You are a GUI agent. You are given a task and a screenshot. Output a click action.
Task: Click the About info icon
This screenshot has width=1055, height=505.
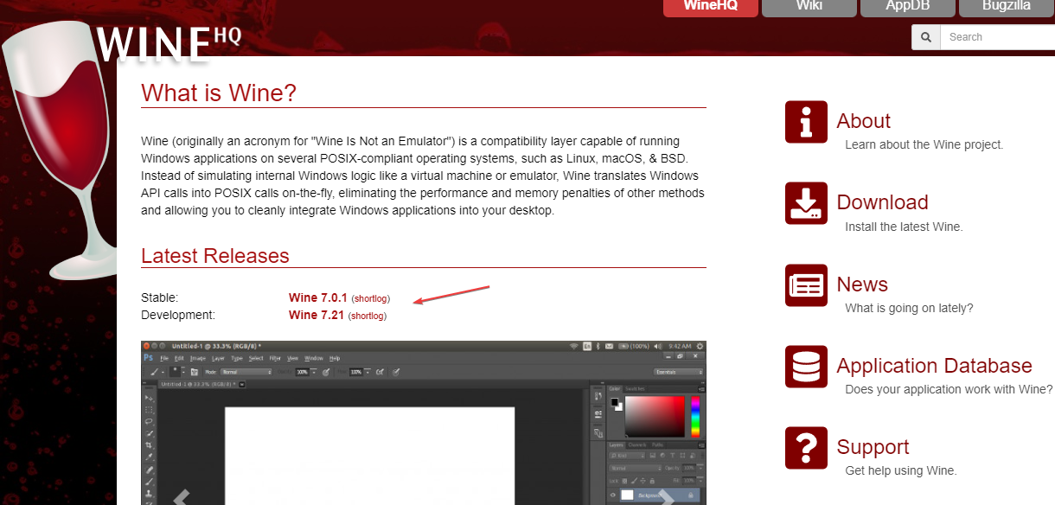(x=806, y=122)
